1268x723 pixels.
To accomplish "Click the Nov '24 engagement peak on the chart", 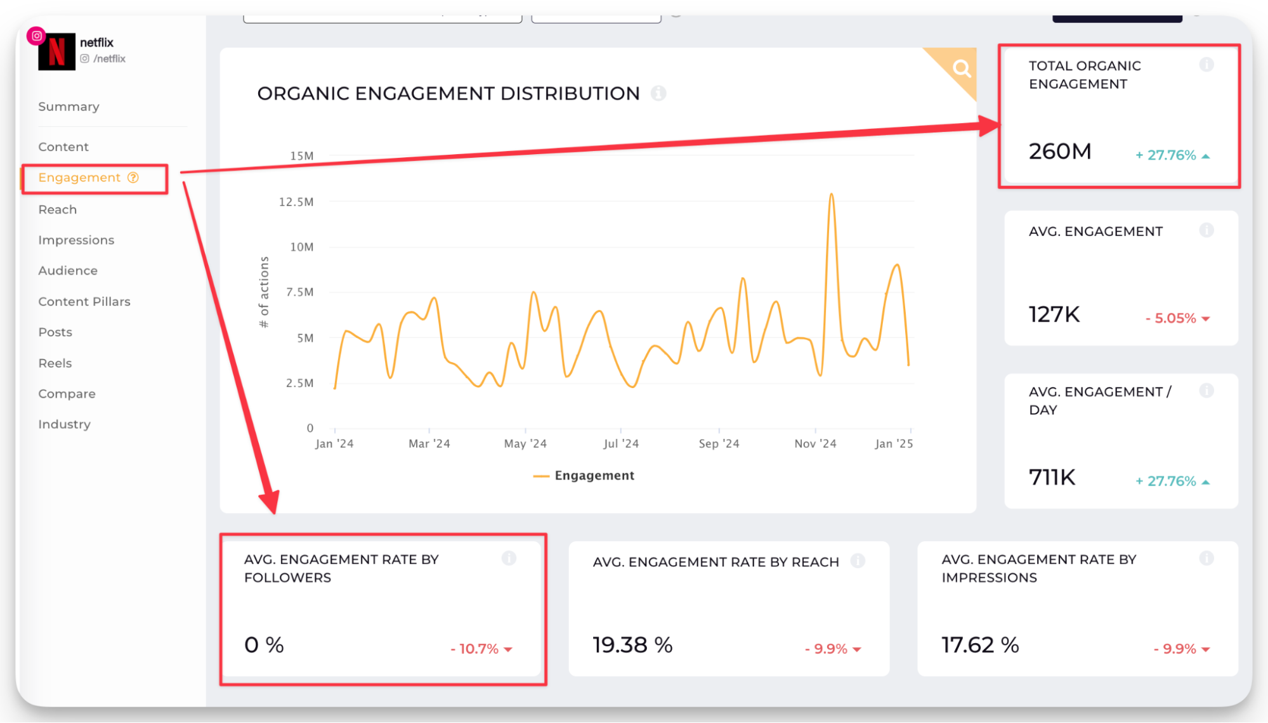I will click(831, 195).
